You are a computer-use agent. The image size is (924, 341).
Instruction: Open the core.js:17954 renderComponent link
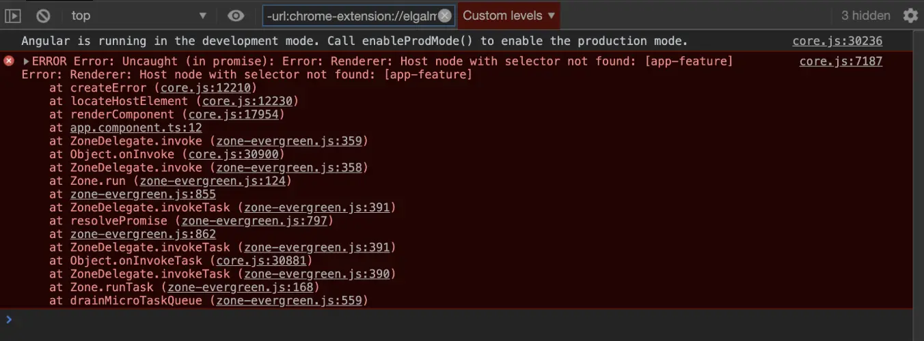click(x=234, y=115)
